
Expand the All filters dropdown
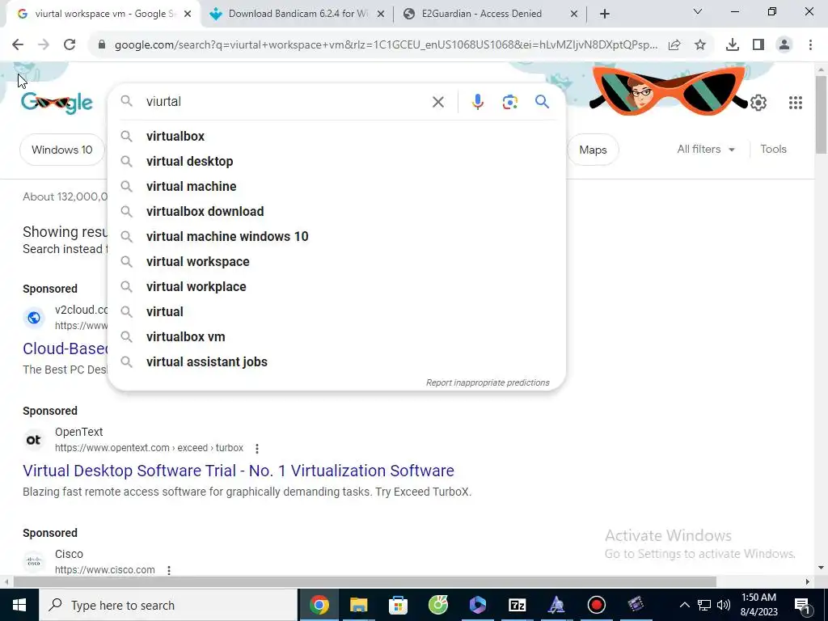(706, 150)
